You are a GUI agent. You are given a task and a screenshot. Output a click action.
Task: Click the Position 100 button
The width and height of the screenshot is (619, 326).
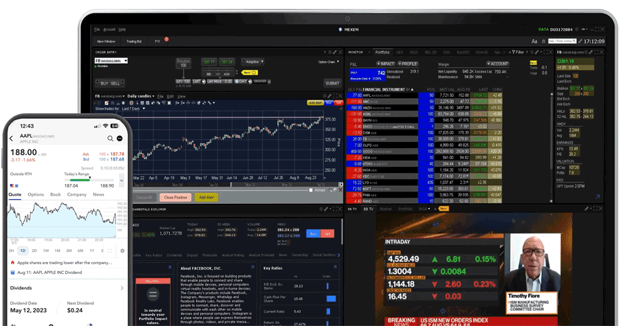(x=183, y=63)
